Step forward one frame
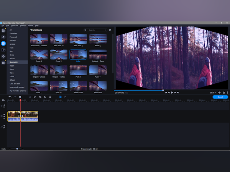Screen dimensions: 230x172 (x=175, y=92)
